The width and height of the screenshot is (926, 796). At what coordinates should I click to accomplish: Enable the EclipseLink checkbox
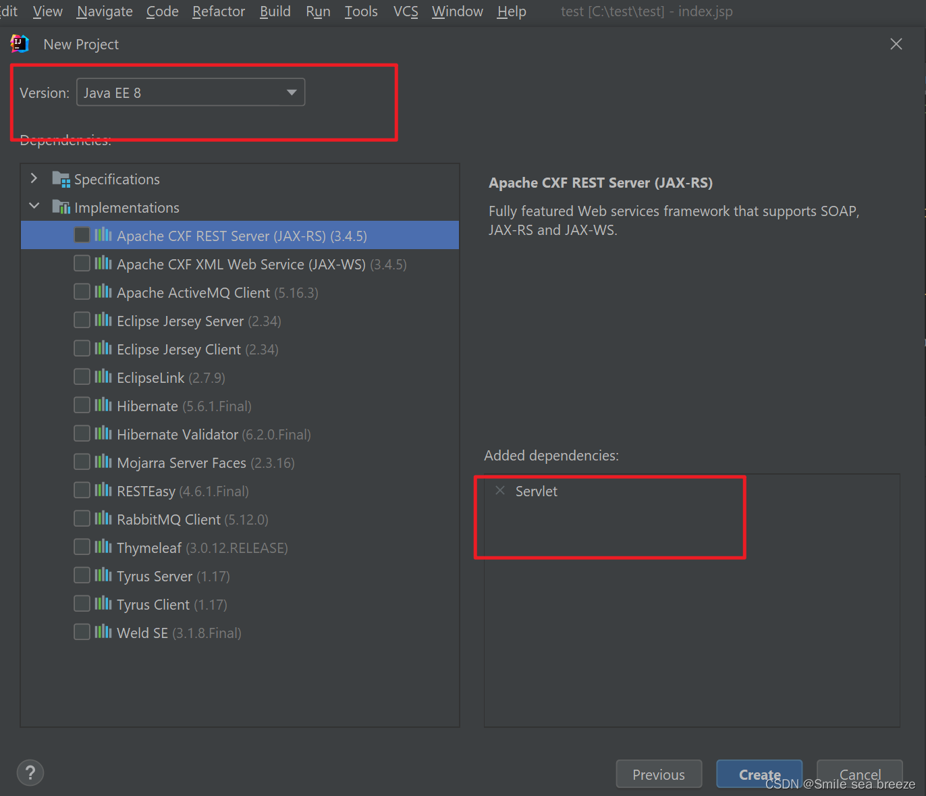[x=82, y=377]
